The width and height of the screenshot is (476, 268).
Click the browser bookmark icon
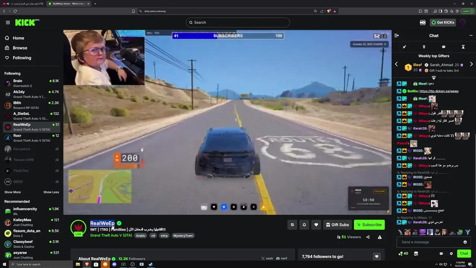point(133,11)
